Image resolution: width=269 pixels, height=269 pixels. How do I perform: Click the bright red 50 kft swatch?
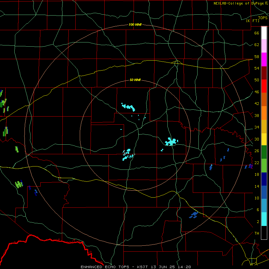[x=264, y=86]
